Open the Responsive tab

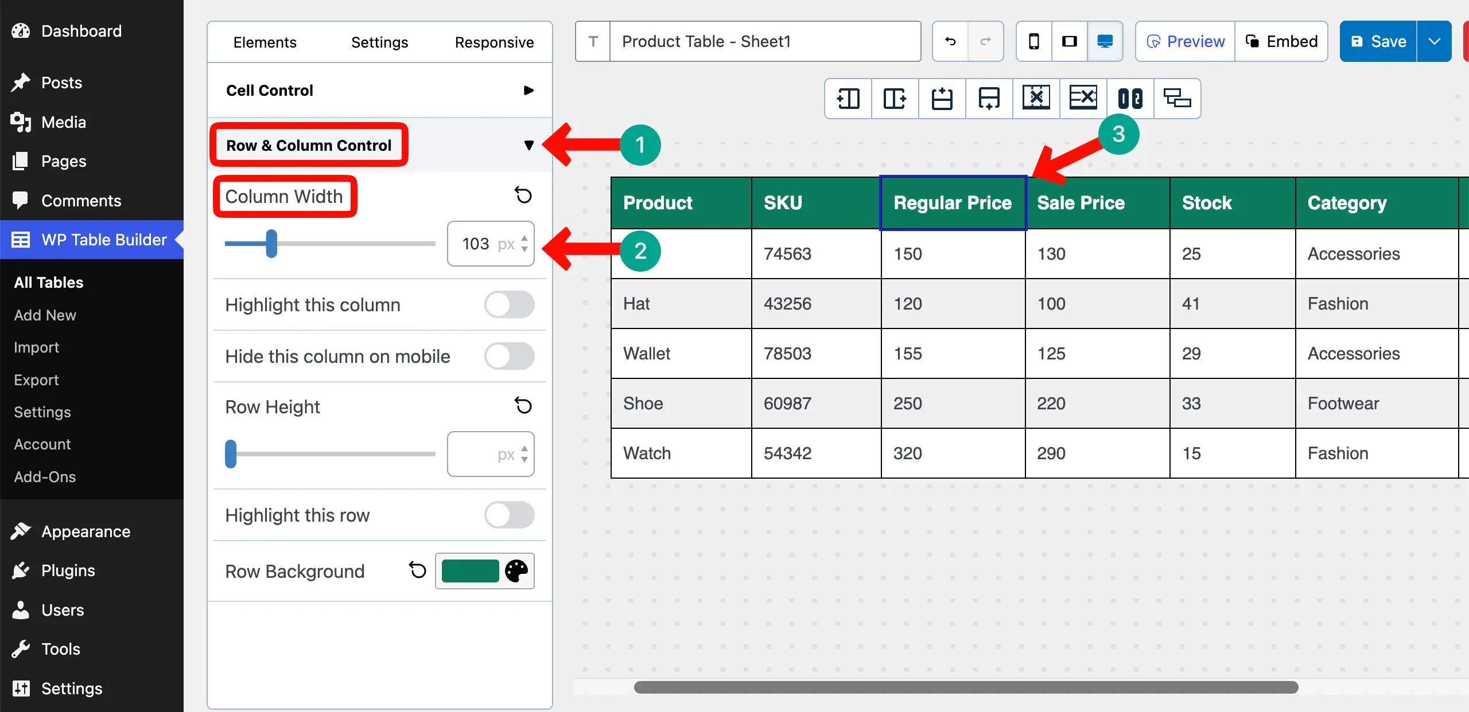494,41
